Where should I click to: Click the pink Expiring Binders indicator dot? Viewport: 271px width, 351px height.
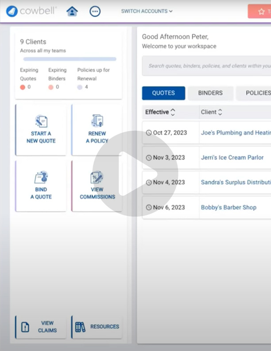(x=51, y=87)
